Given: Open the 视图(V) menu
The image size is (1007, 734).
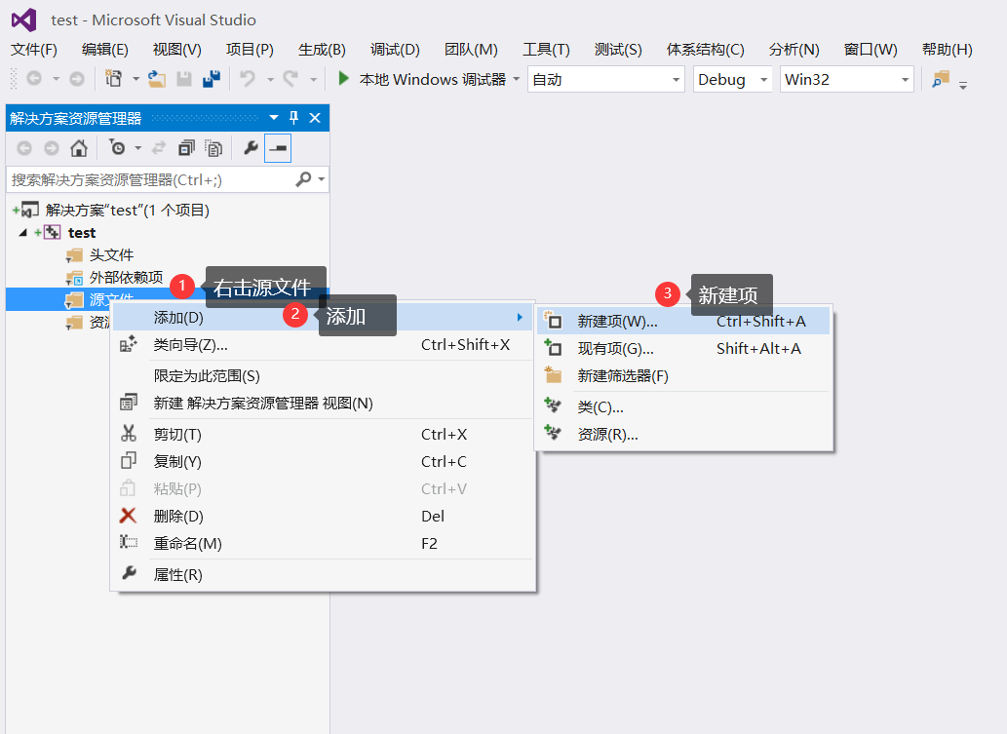Looking at the screenshot, I should (x=177, y=50).
